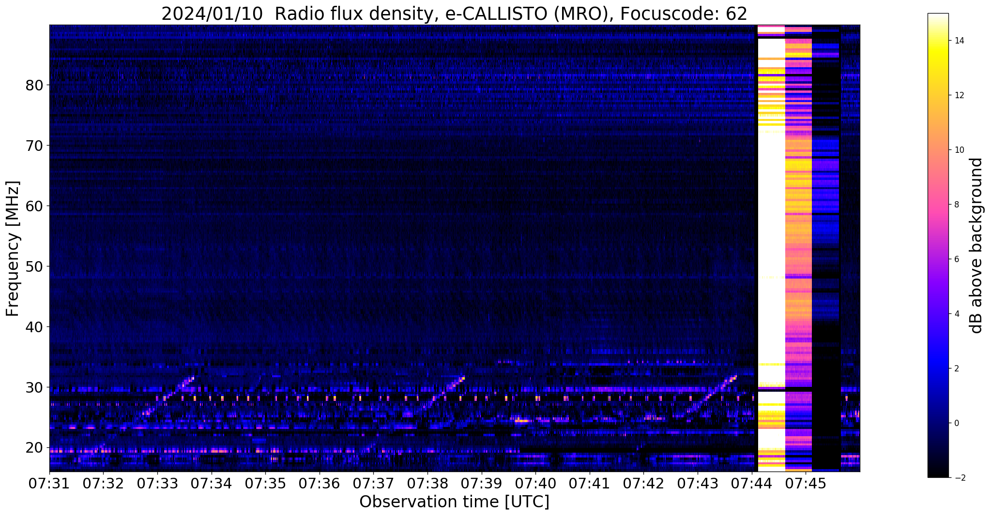Click the 07:31 time tick label
The image size is (991, 516).
tap(49, 484)
